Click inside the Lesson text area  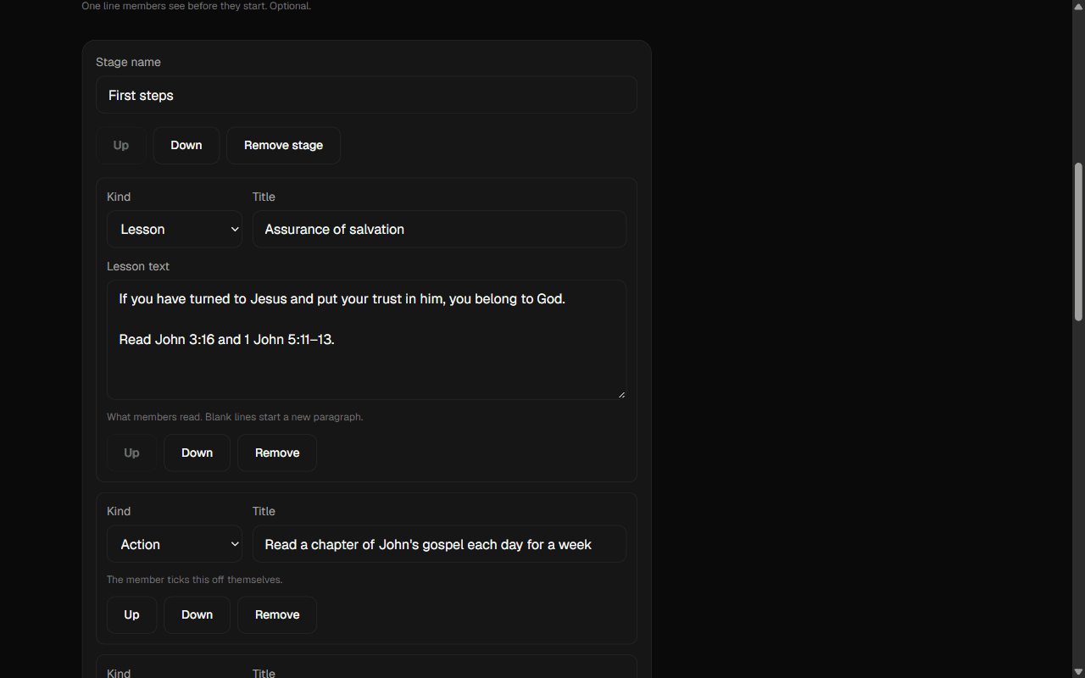coord(366,340)
